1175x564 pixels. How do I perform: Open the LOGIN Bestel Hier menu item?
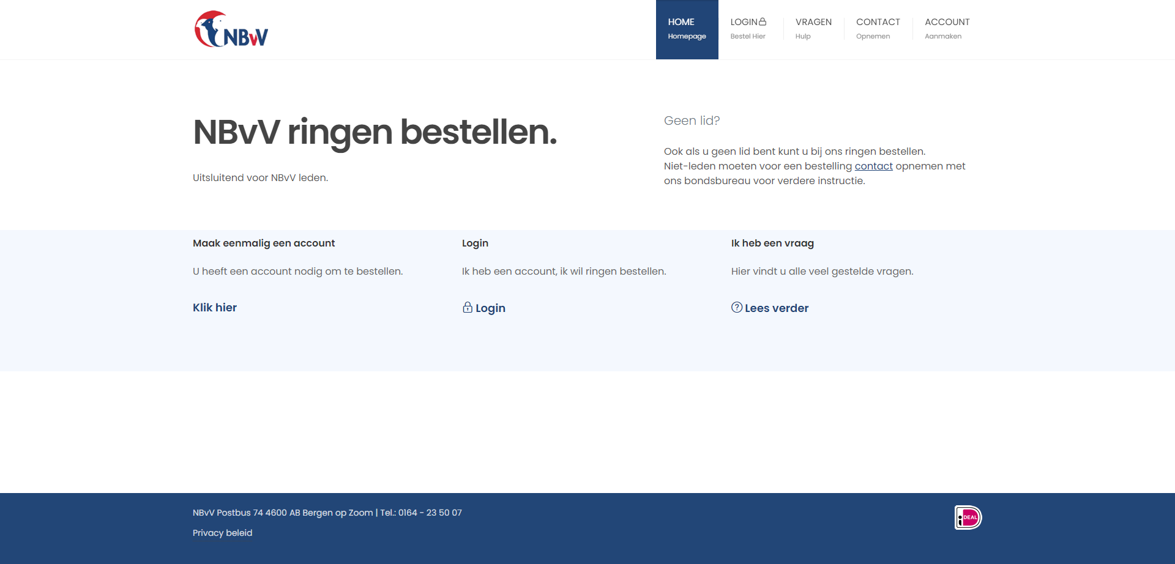748,29
